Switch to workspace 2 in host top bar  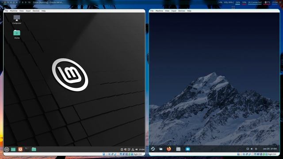5,2
